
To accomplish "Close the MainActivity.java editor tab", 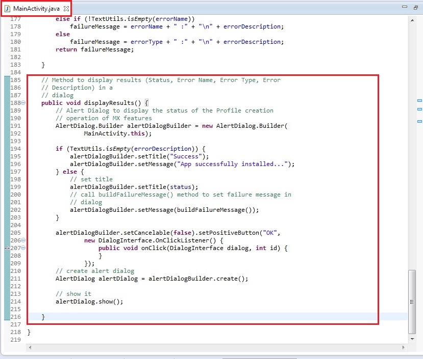I will 66,9.
